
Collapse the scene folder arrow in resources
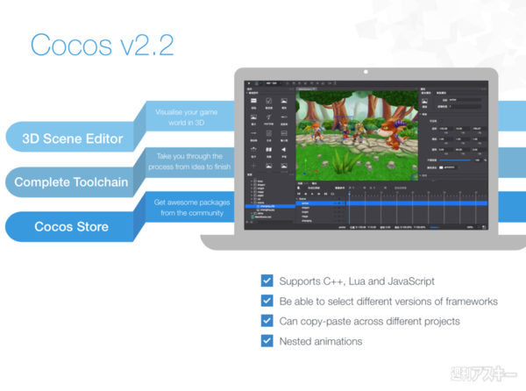pos(252,203)
